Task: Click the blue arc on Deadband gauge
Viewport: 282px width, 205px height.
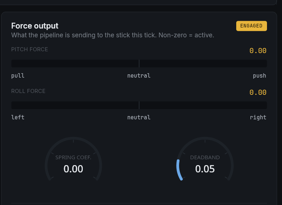Action: (178, 170)
